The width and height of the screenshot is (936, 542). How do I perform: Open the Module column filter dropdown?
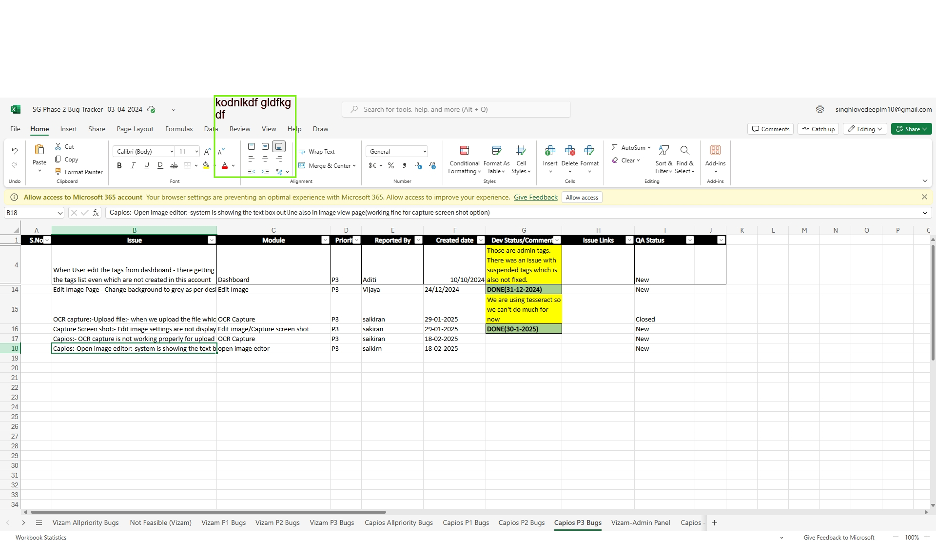point(325,240)
